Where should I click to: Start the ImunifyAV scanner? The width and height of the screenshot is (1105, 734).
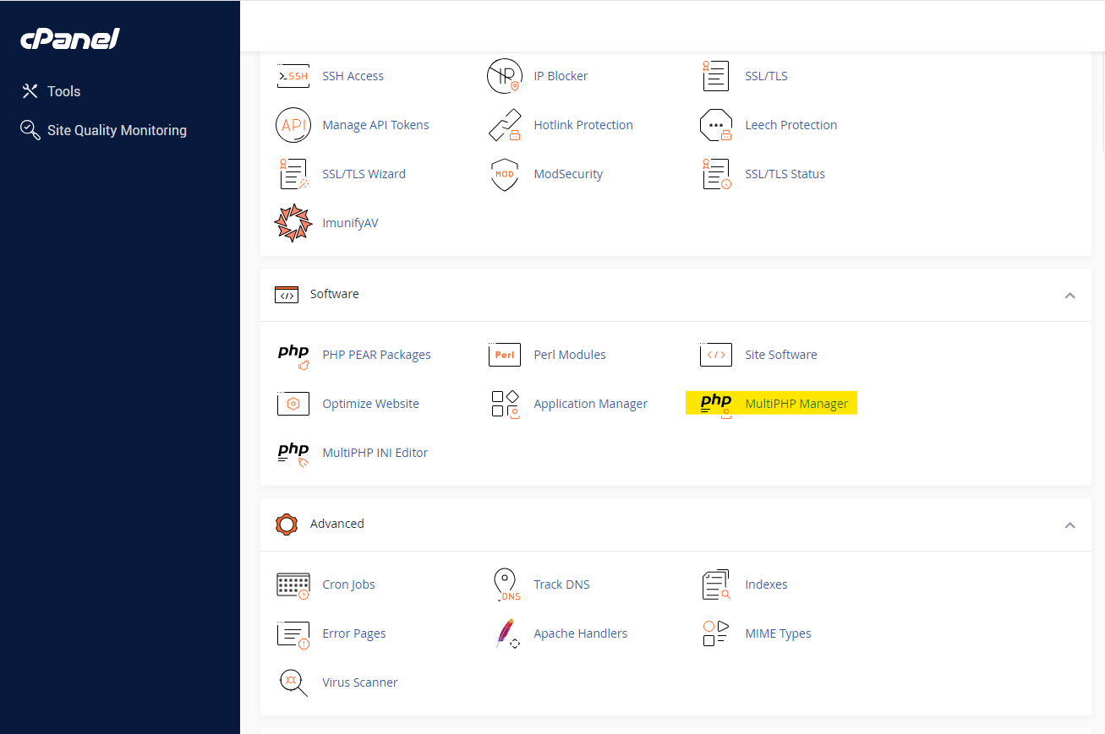click(350, 222)
